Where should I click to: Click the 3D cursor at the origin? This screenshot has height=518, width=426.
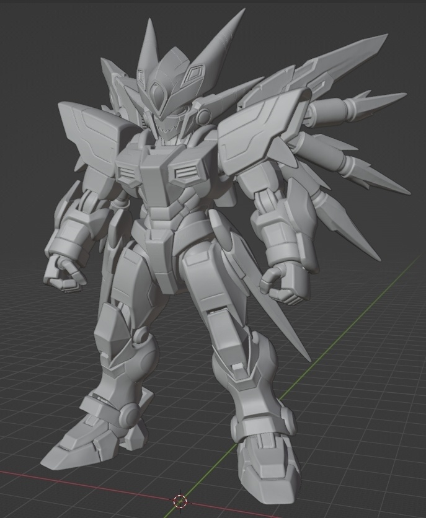pos(180,501)
